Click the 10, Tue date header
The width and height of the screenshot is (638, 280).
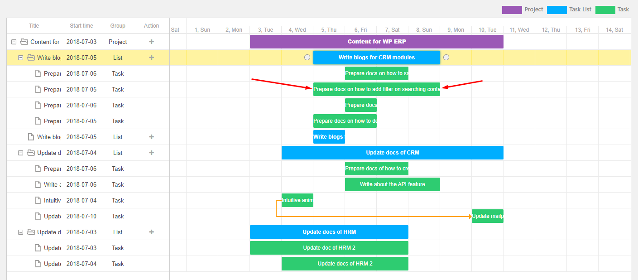click(488, 30)
